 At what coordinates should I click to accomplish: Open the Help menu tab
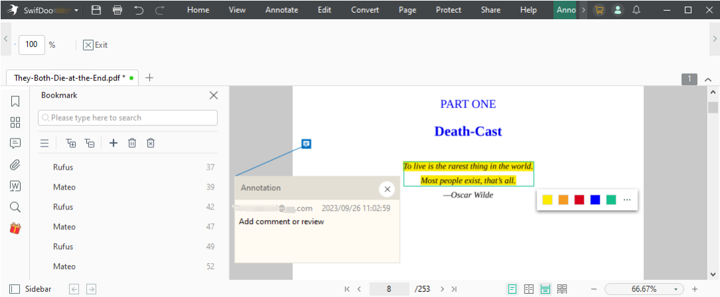pyautogui.click(x=529, y=10)
